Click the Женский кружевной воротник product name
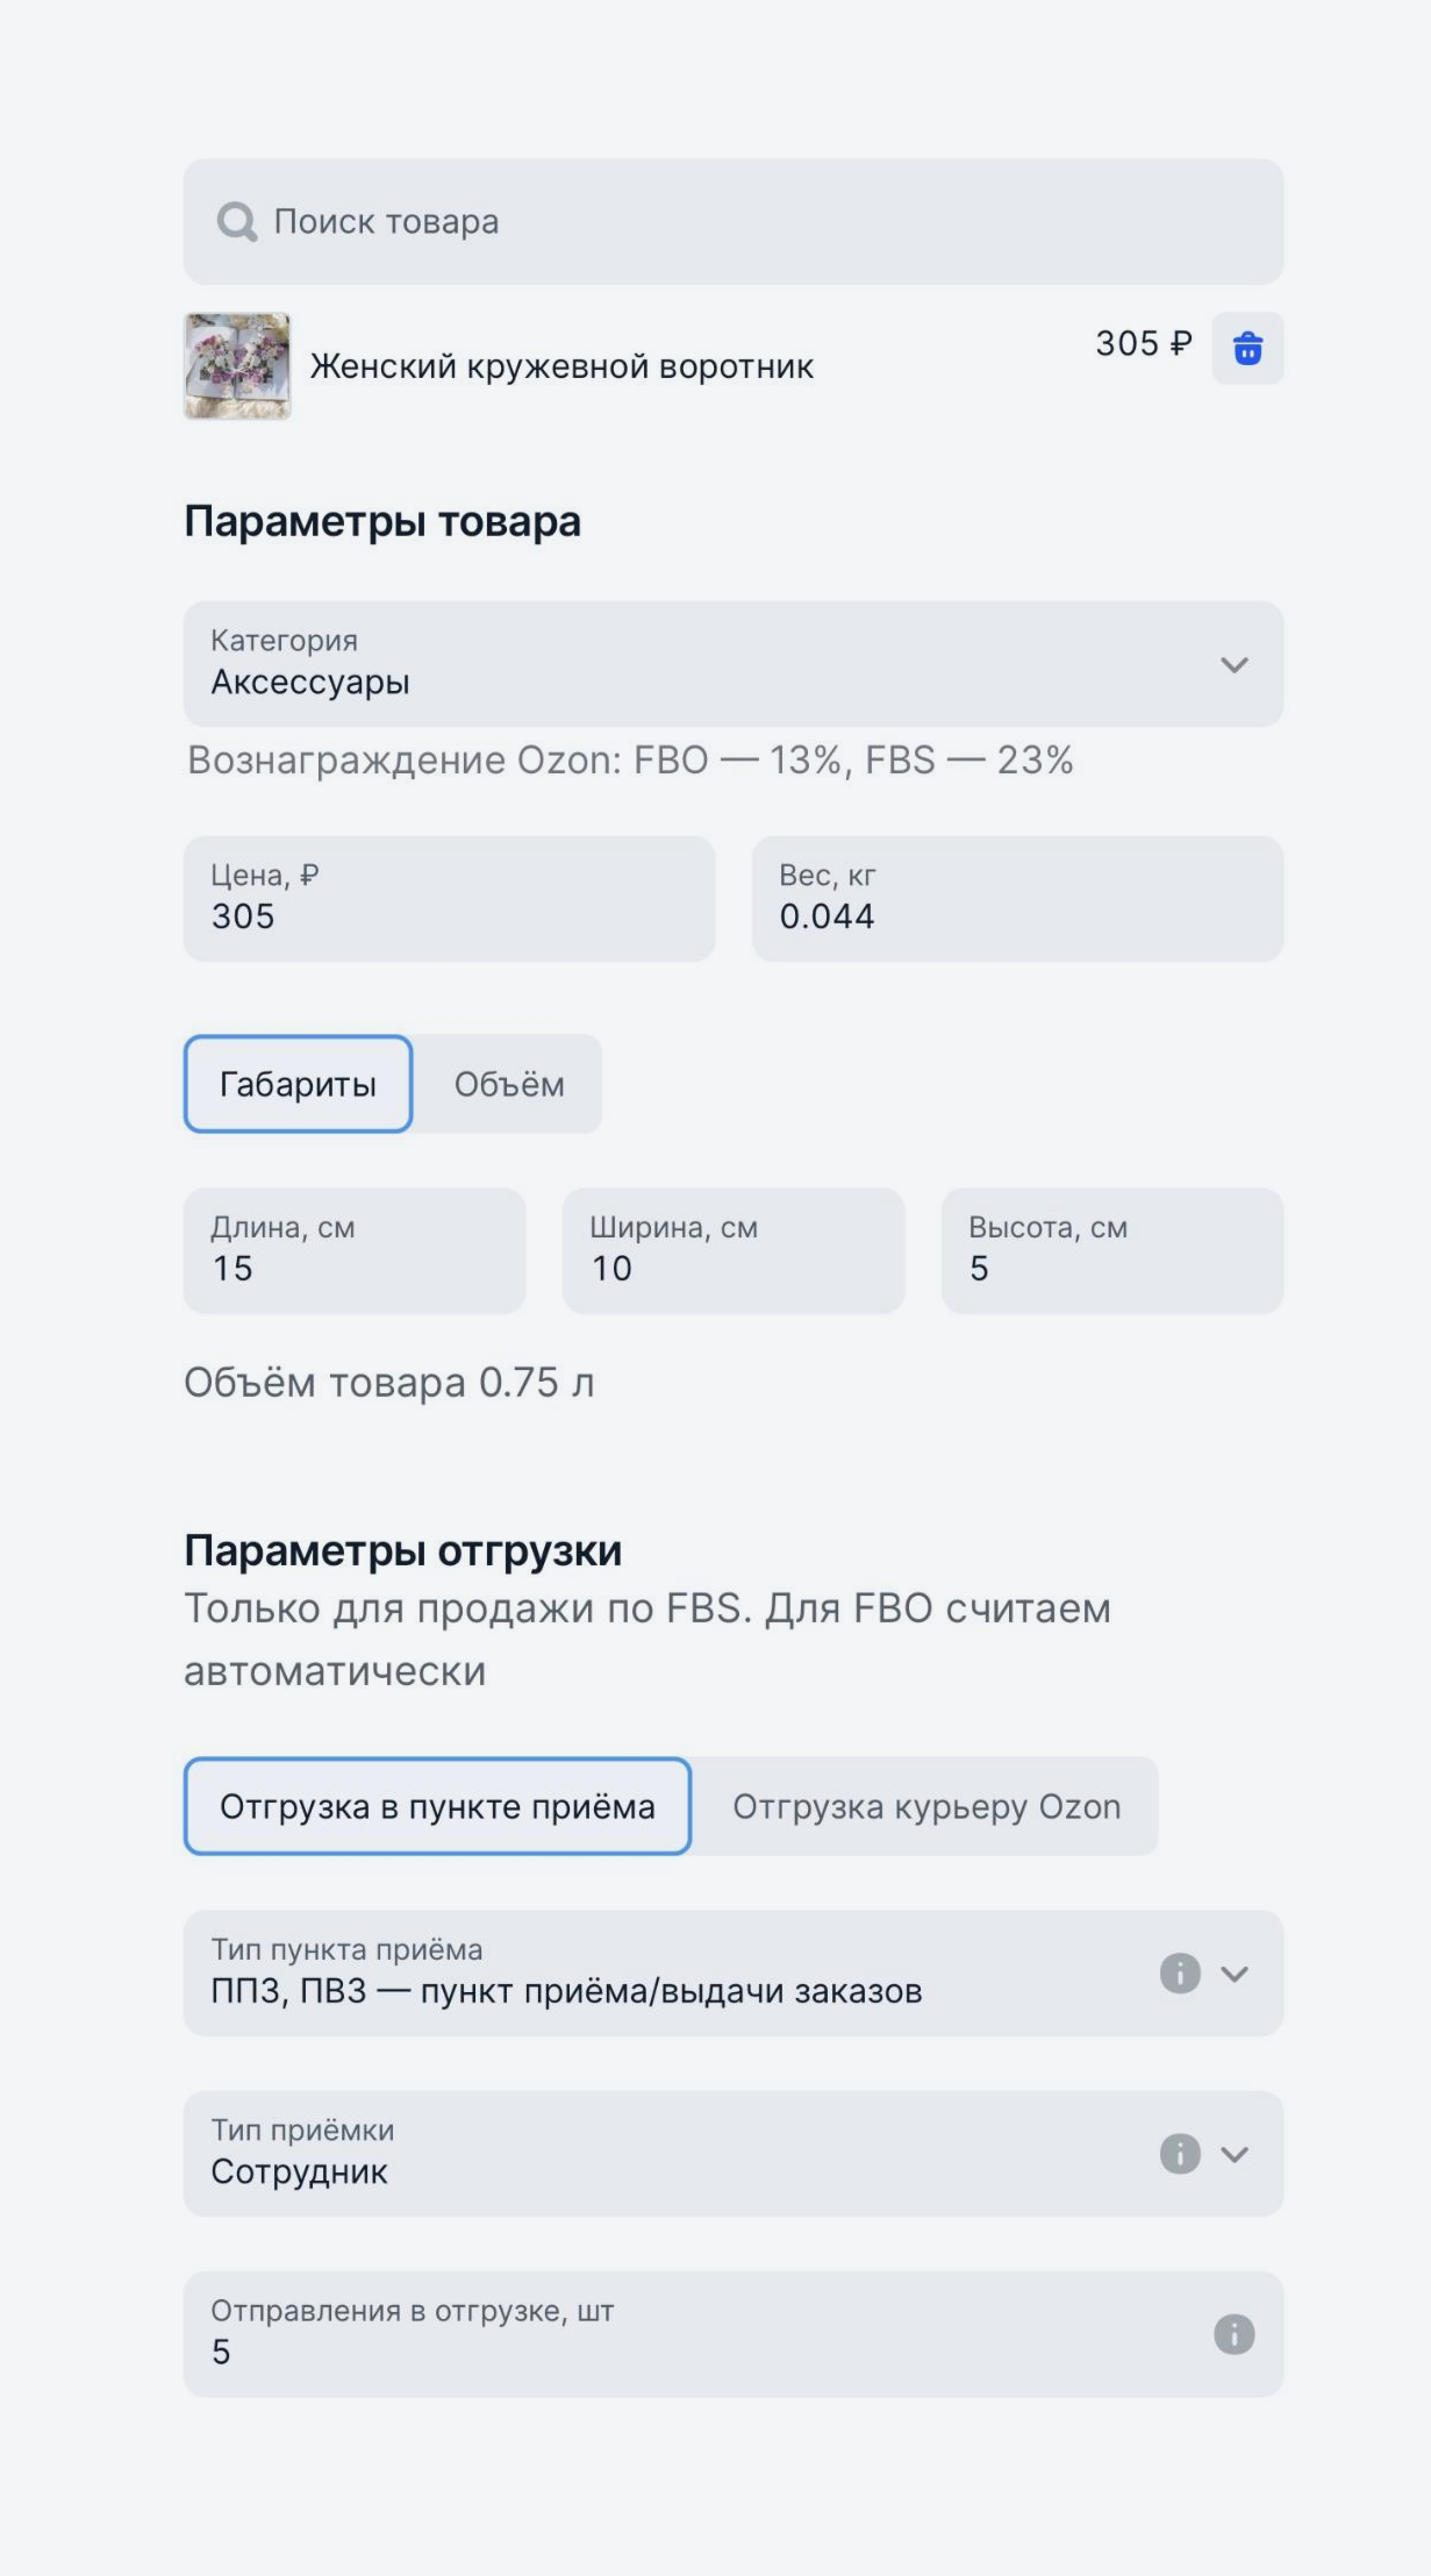Viewport: 1431px width, 2576px height. (561, 366)
